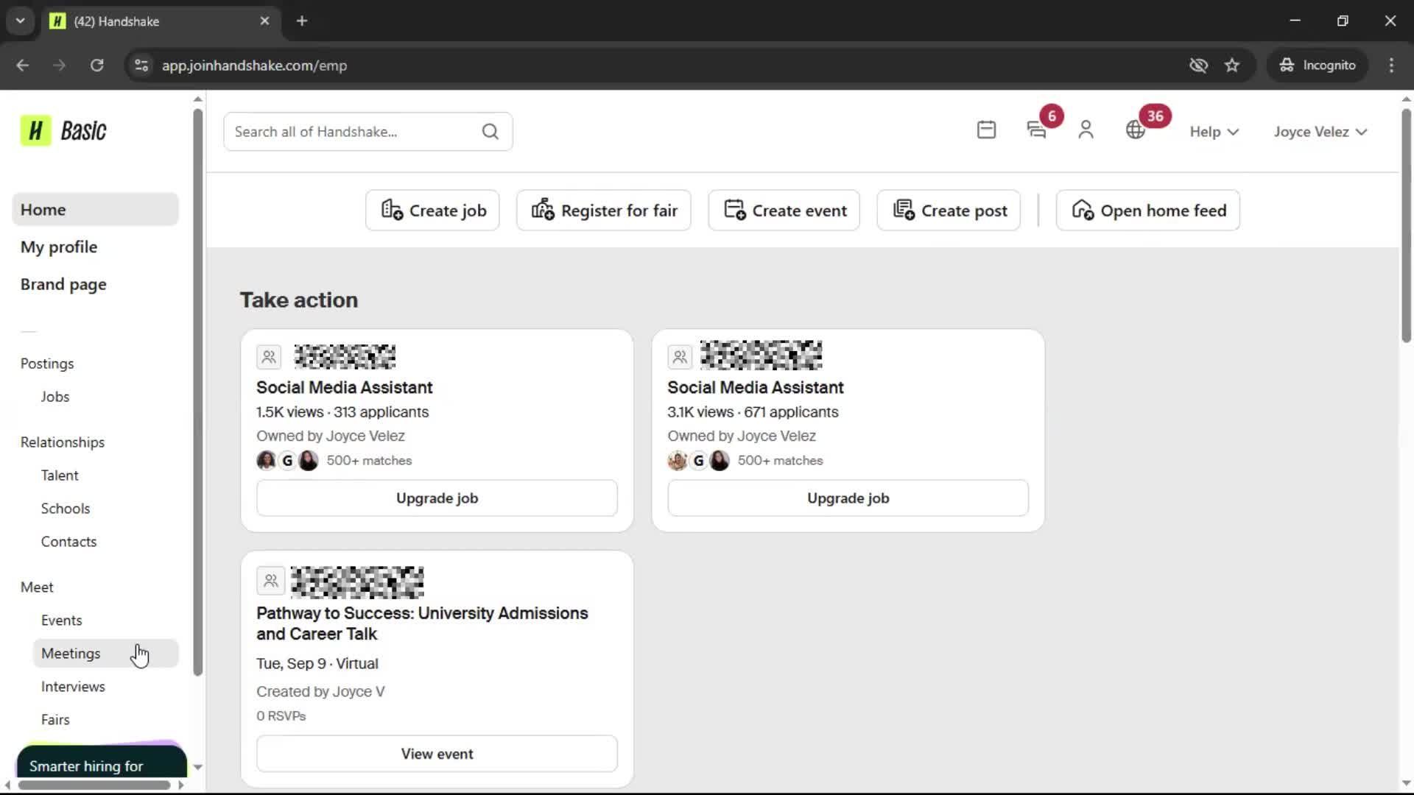Expand the Help dropdown

1214,132
